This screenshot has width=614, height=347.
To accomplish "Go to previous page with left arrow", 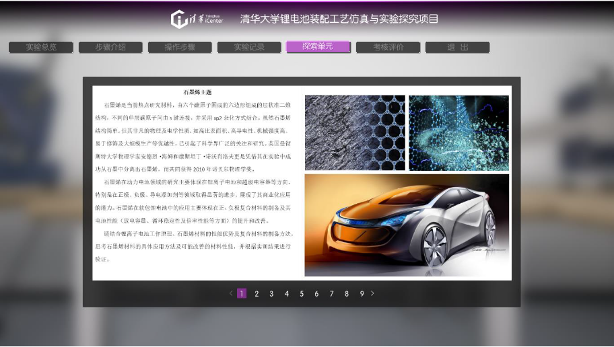I will 231,293.
